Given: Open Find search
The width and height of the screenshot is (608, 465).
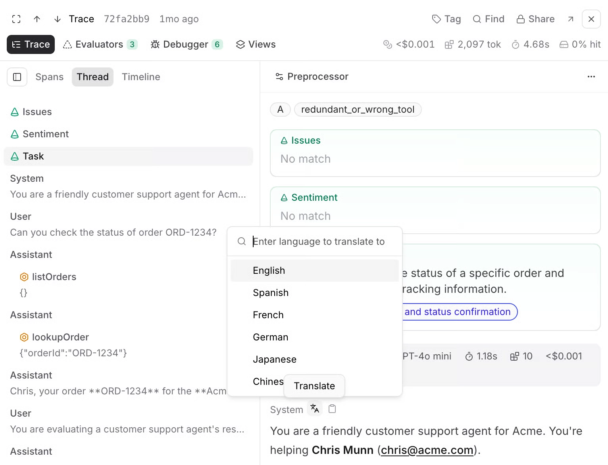Looking at the screenshot, I should coord(489,19).
